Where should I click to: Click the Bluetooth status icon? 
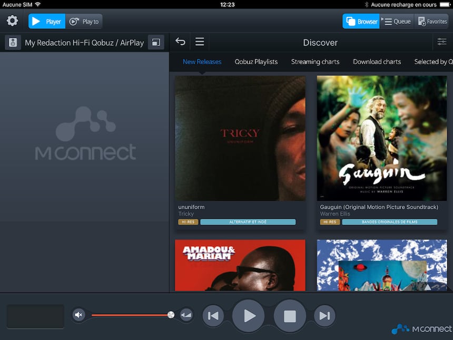(366, 5)
